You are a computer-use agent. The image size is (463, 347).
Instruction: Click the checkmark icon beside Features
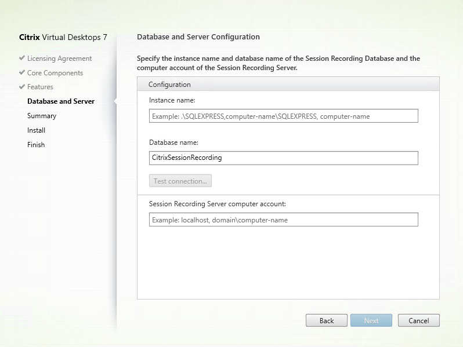tap(22, 87)
